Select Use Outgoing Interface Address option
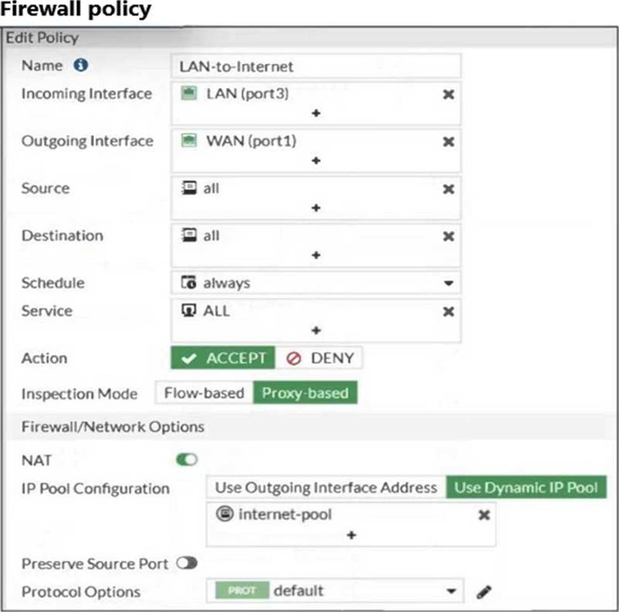The image size is (619, 612). 326,488
